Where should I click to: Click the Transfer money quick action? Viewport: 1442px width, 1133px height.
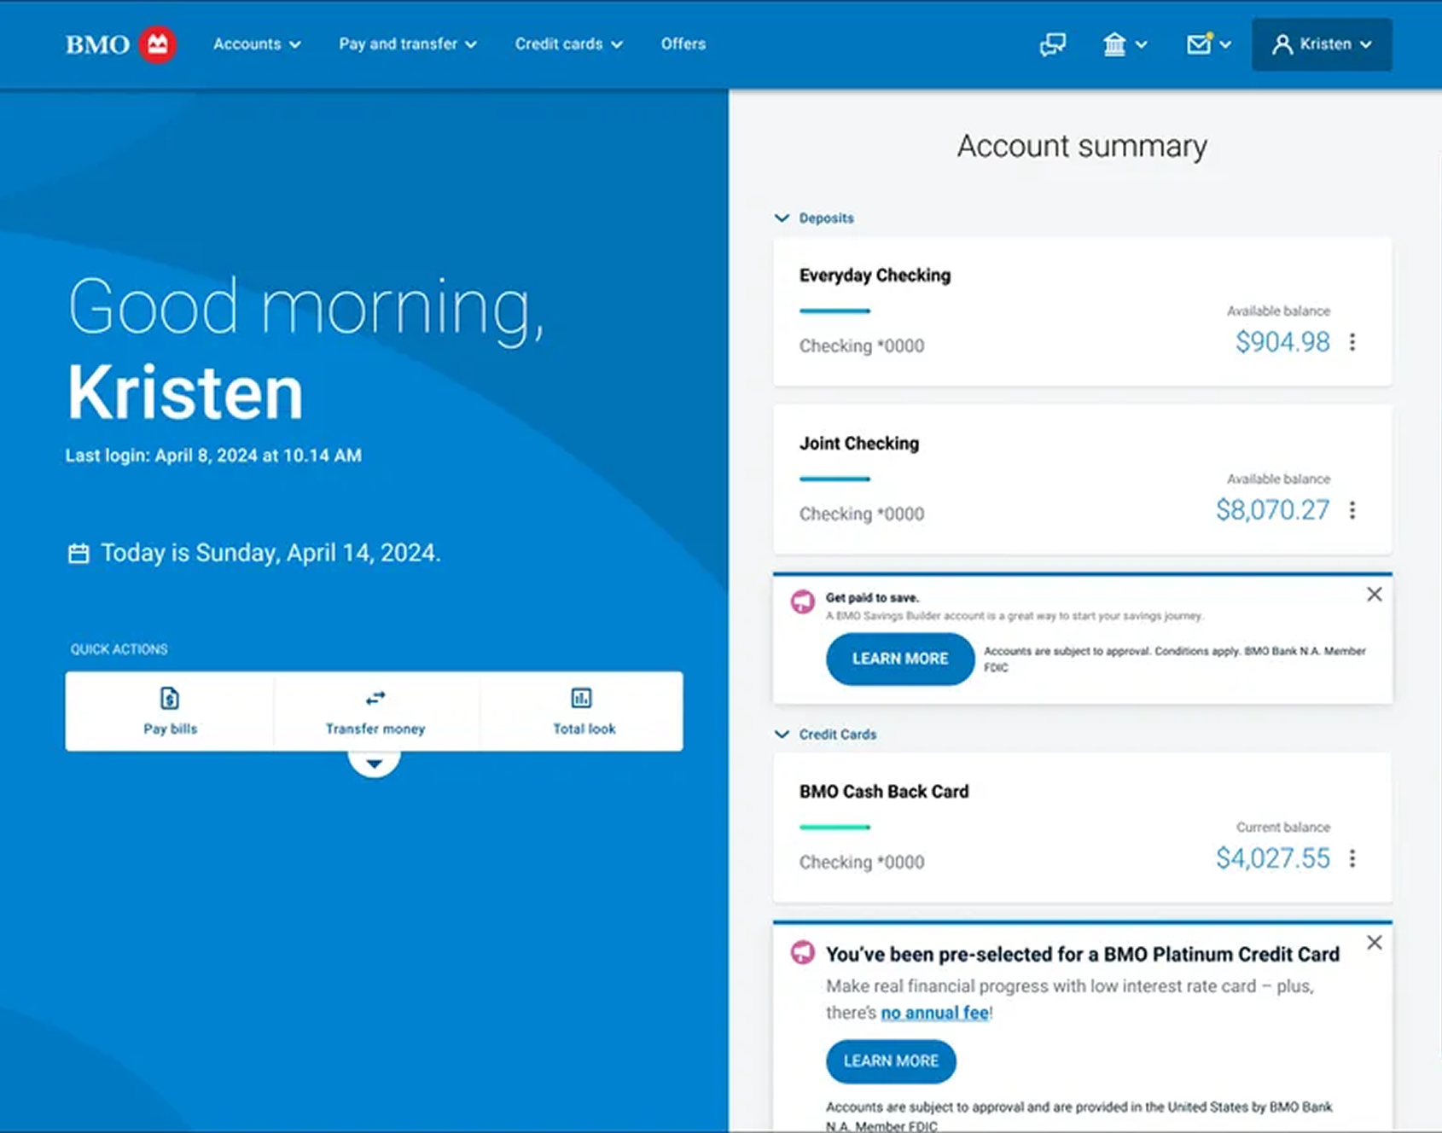tap(375, 712)
